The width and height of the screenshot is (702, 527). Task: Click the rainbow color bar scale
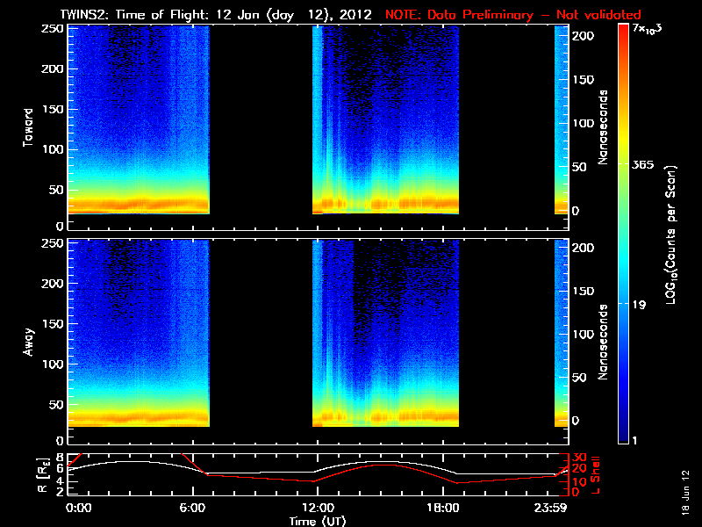[624, 234]
